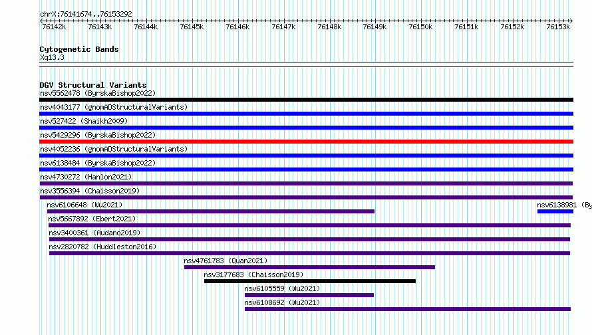This screenshot has height=335, width=592.
Task: Open variant label nsv6108692 (Wu2021)
Action: [282, 302]
